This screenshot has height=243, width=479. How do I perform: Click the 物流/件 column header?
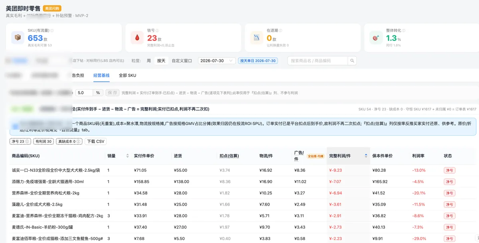point(266,156)
